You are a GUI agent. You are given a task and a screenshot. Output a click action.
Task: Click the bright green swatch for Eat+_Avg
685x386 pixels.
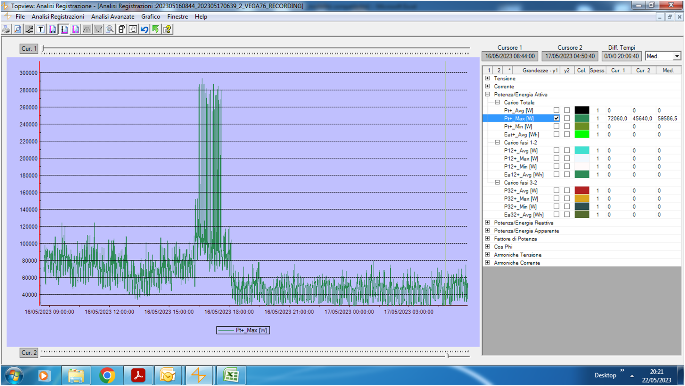pyautogui.click(x=582, y=134)
